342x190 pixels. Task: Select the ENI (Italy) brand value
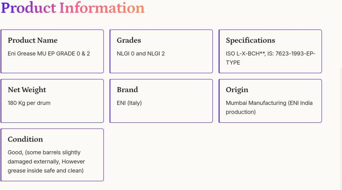(x=129, y=103)
